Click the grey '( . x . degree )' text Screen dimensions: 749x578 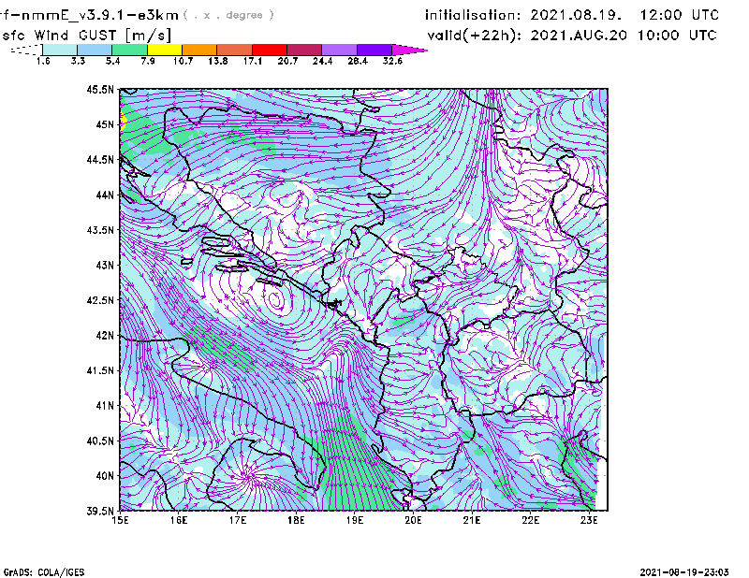228,15
